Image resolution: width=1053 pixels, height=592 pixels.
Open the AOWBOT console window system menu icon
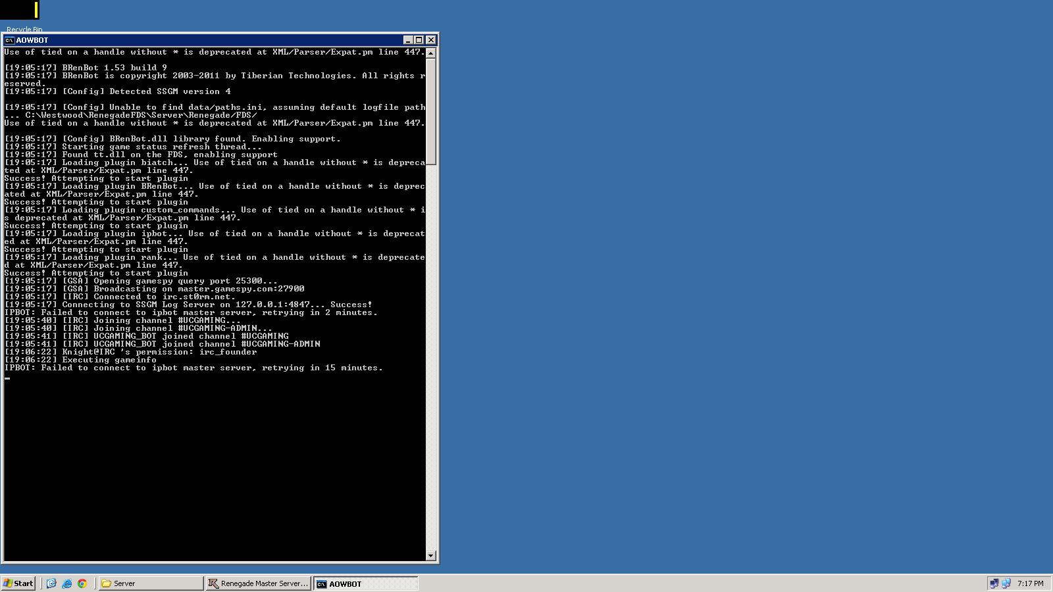9,40
